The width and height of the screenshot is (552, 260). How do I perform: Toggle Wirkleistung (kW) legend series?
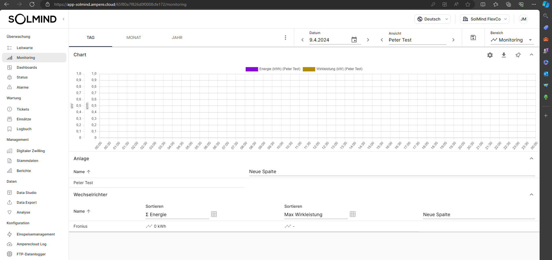(332, 69)
